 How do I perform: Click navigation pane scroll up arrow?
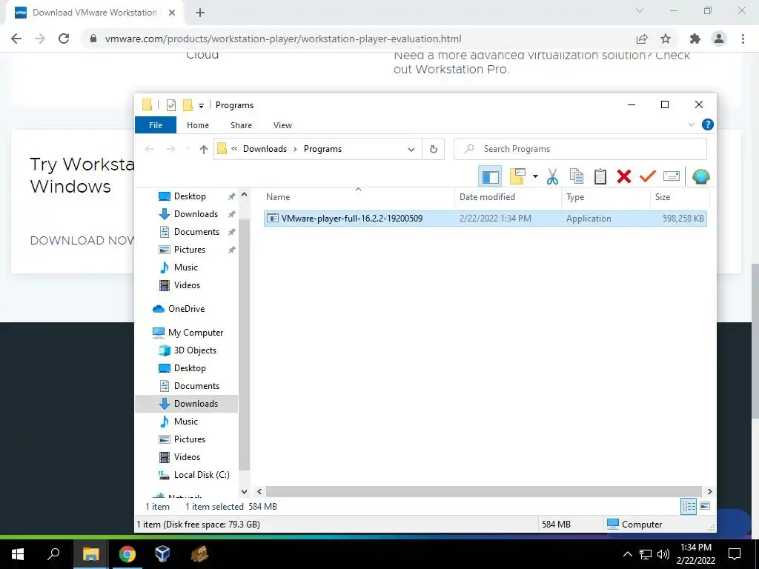click(x=245, y=195)
